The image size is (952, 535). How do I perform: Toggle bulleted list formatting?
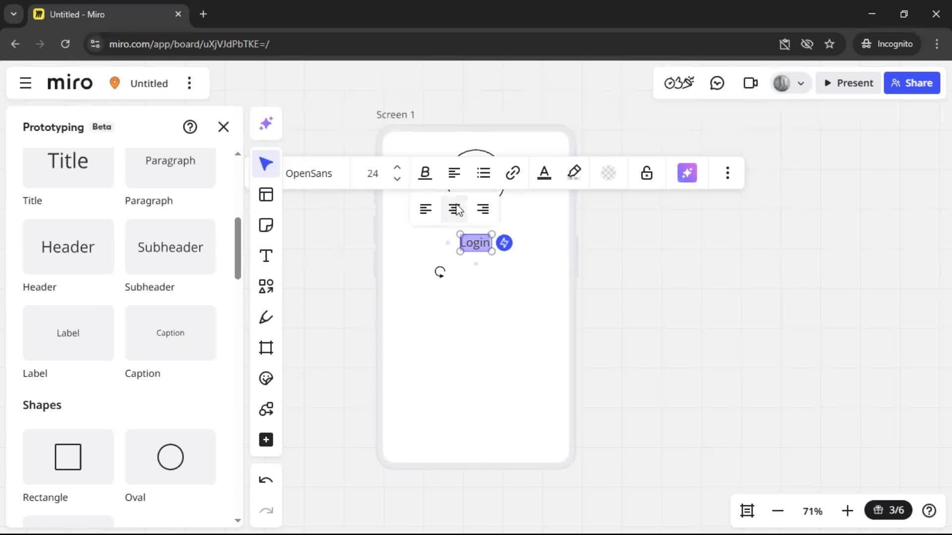pyautogui.click(x=483, y=173)
